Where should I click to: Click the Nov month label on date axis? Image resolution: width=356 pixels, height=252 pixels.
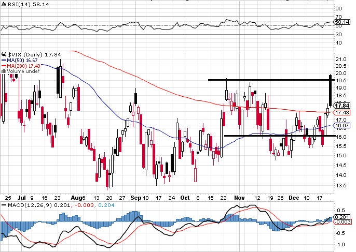pyautogui.click(x=239, y=198)
